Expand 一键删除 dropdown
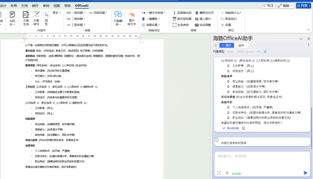This screenshot has height=179, width=313. 151,19
